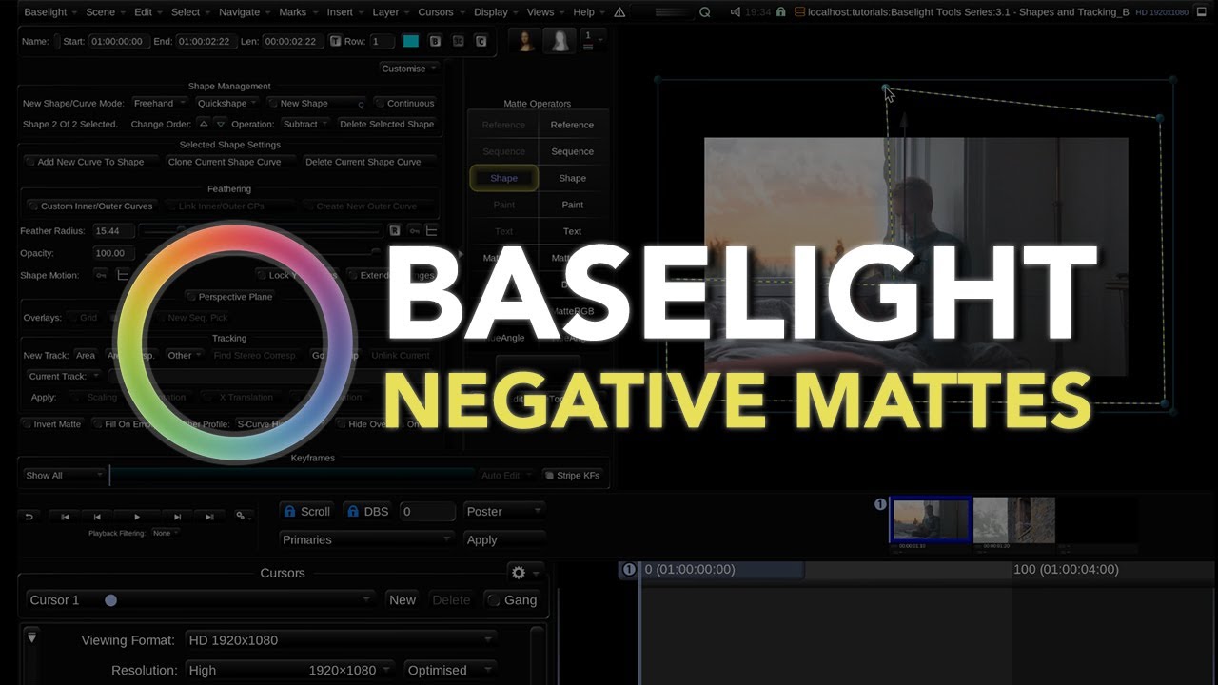
Task: Open the Poster dropdown
Action: pos(504,511)
